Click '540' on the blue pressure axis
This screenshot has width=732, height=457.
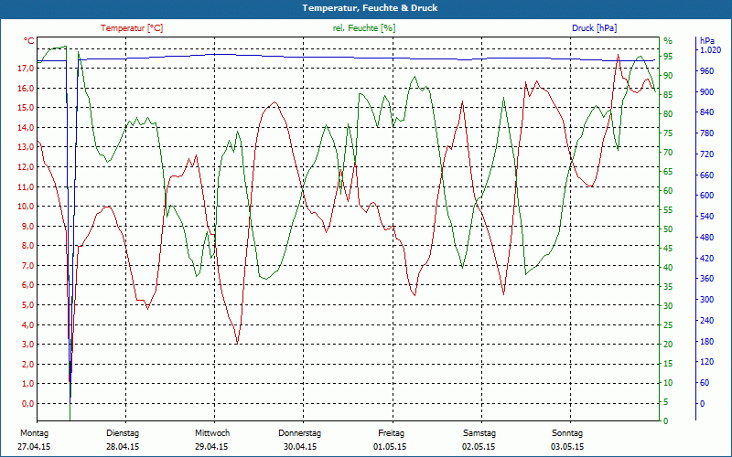[x=706, y=217]
